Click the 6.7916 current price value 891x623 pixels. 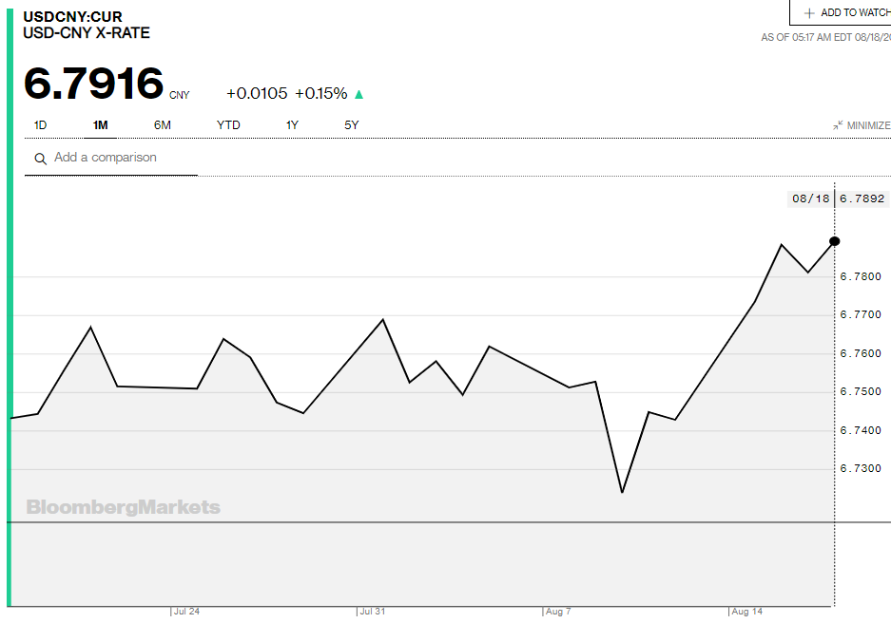[x=93, y=84]
